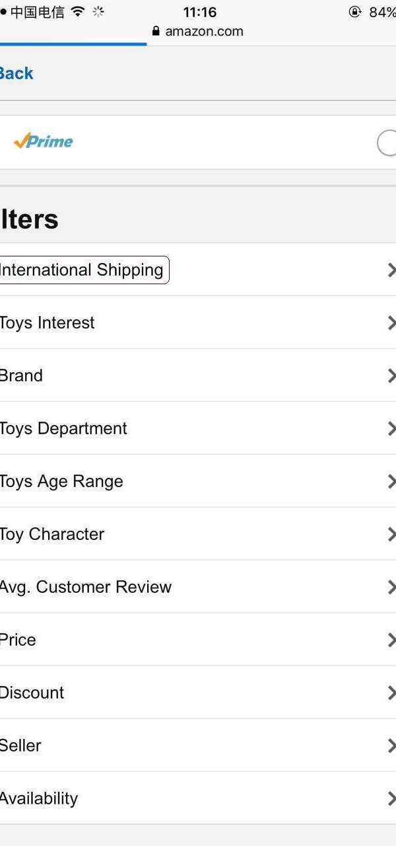Open Toys Age Range filter

click(x=198, y=481)
